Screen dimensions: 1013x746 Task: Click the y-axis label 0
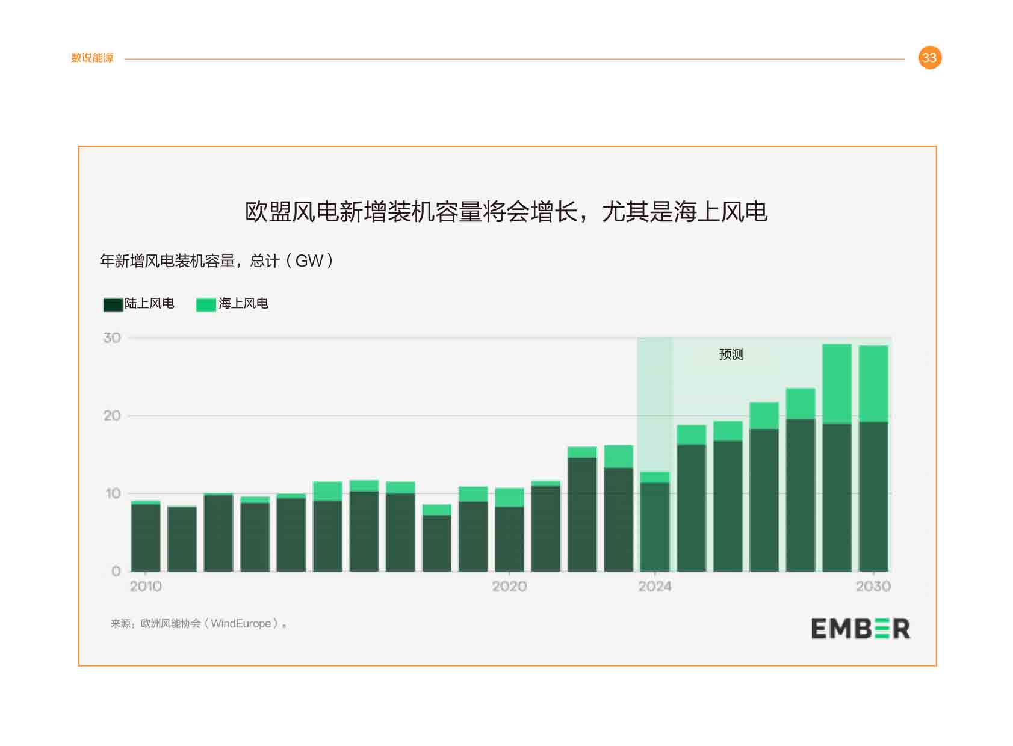(x=116, y=571)
